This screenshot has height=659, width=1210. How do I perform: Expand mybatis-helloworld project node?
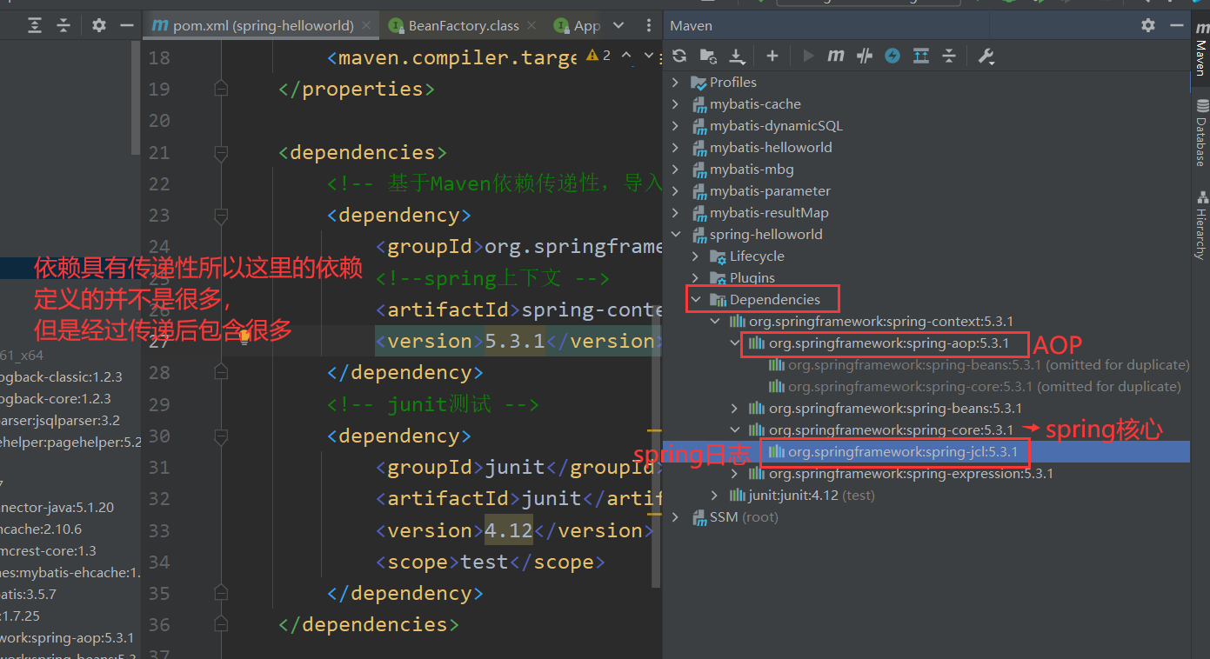tap(676, 147)
